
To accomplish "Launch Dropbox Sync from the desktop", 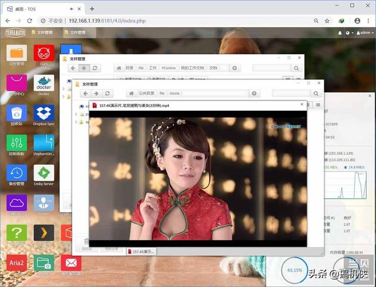I will 44,113.
